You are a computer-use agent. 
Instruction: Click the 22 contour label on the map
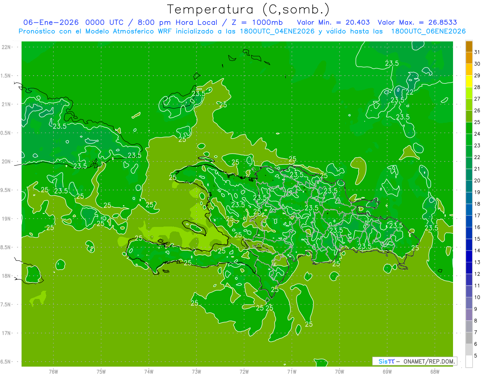point(410,92)
